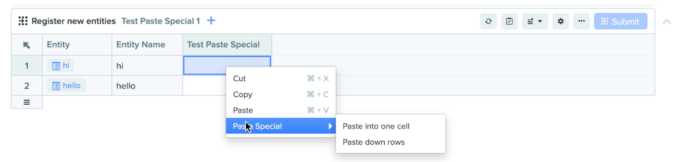Select the Test Paste Special 1 tab

161,21
